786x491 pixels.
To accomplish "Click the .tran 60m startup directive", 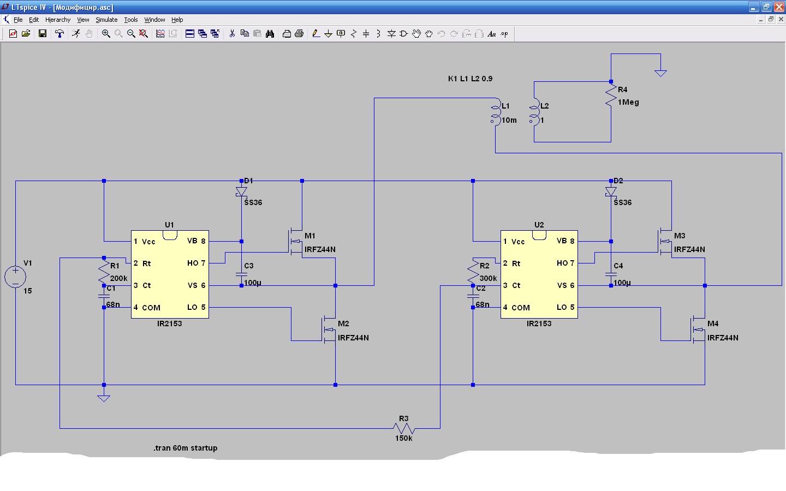I will tap(186, 448).
